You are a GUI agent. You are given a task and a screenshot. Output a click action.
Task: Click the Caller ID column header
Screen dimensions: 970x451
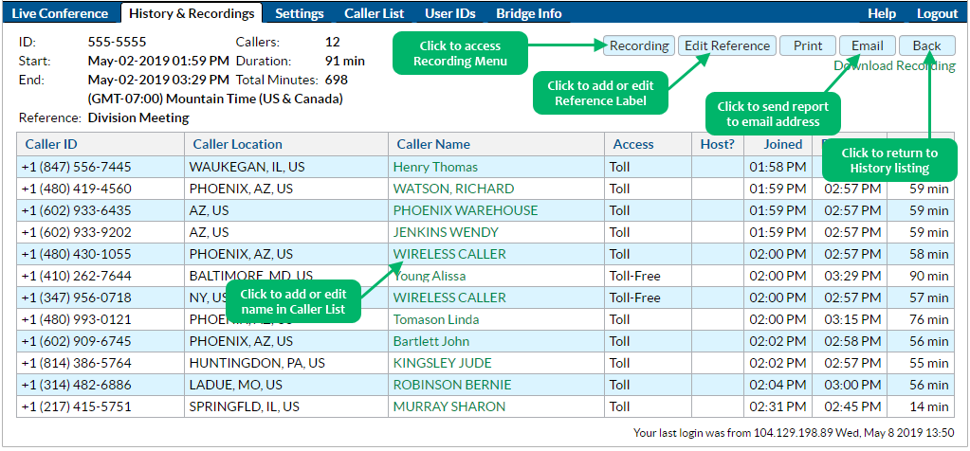pyautogui.click(x=51, y=144)
